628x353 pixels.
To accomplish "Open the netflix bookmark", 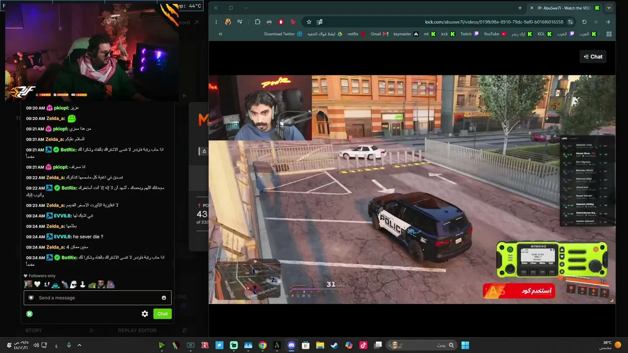I will pyautogui.click(x=357, y=34).
